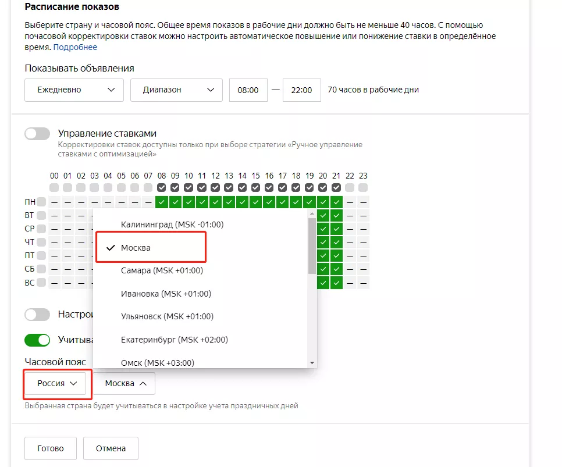Expand the Диапазон dropdown

176,90
